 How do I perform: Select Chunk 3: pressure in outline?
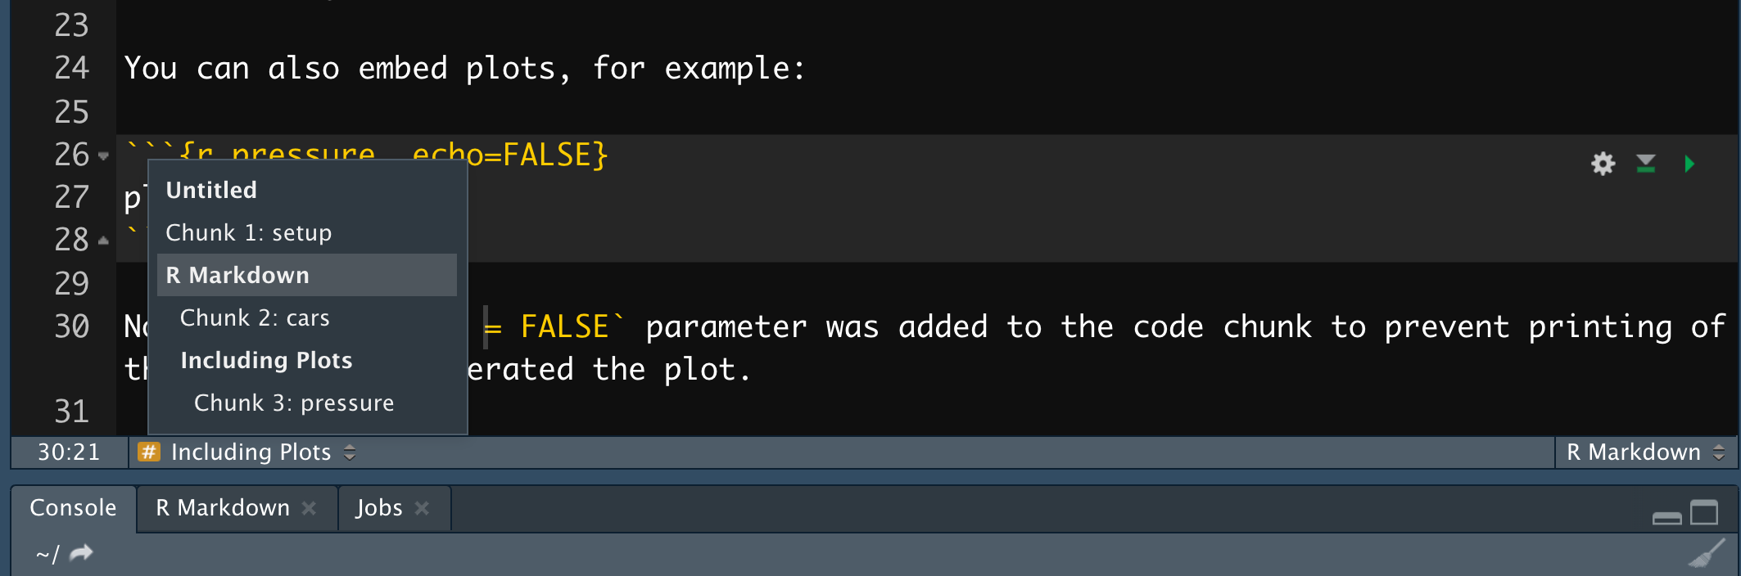293,403
